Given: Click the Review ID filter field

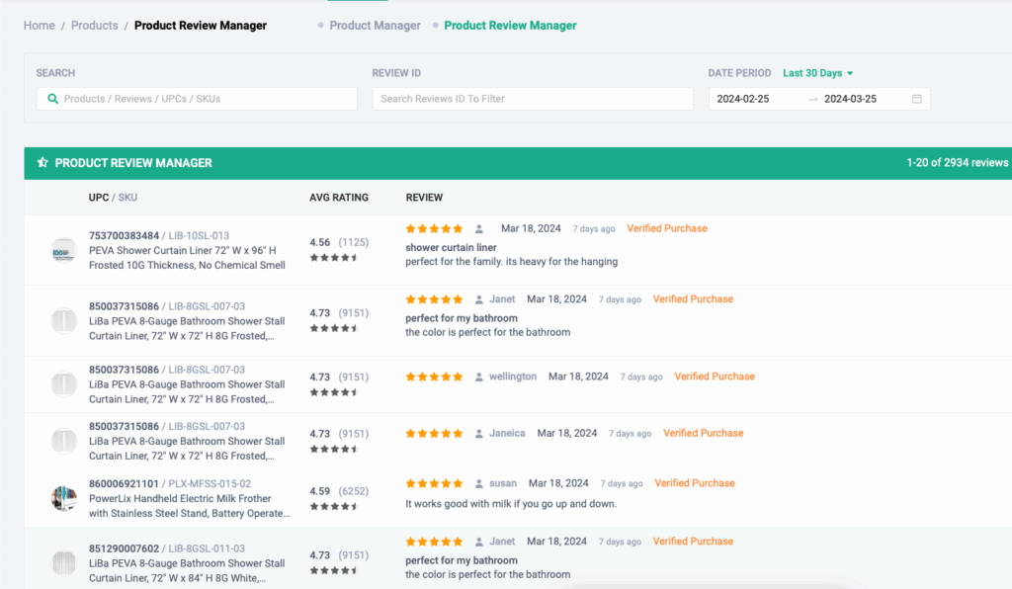Looking at the screenshot, I should (533, 99).
